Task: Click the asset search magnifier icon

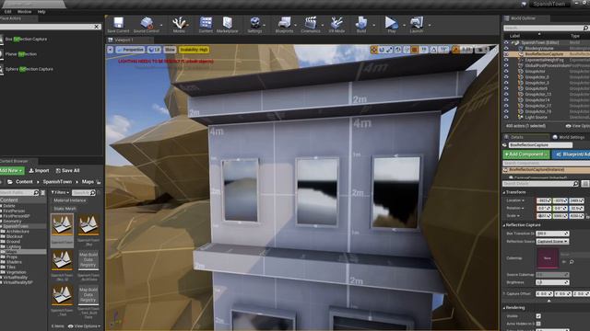Action: [93, 192]
